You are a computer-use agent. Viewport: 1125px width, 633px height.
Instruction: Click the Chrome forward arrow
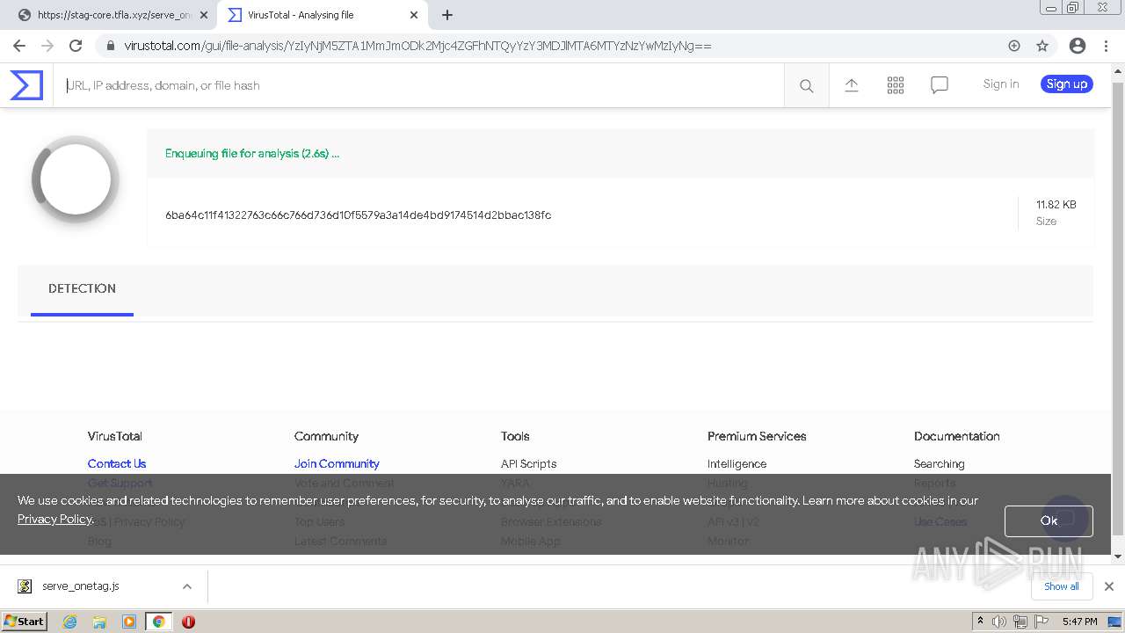pos(47,46)
